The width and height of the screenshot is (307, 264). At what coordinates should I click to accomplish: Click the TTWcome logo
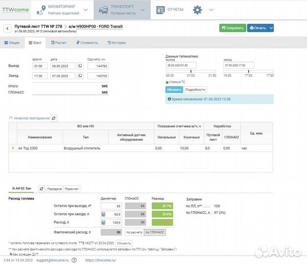pyautogui.click(x=16, y=10)
